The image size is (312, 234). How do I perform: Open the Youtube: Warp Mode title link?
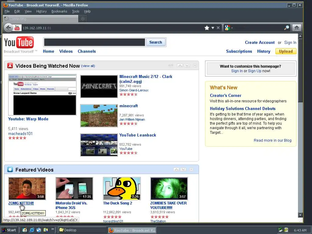[28, 119]
